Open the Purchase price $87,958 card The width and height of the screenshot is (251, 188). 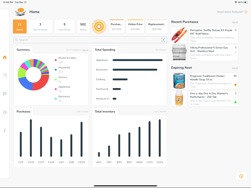tap(117, 27)
